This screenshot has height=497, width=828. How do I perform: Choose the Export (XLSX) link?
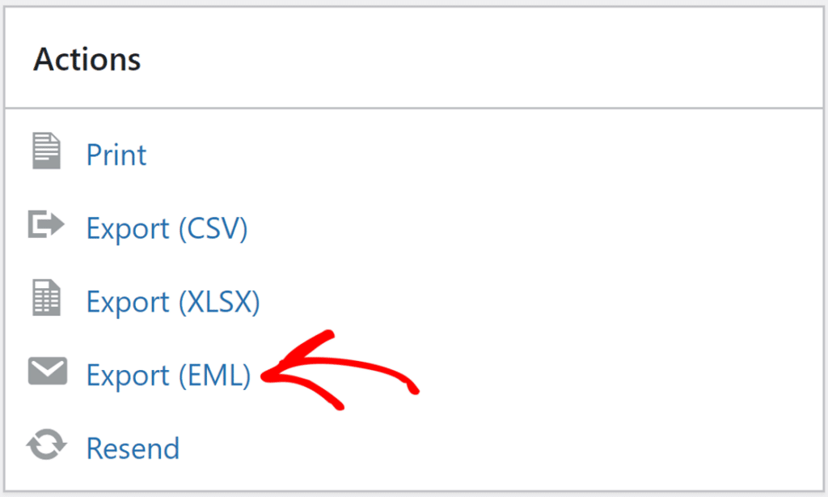click(x=173, y=302)
